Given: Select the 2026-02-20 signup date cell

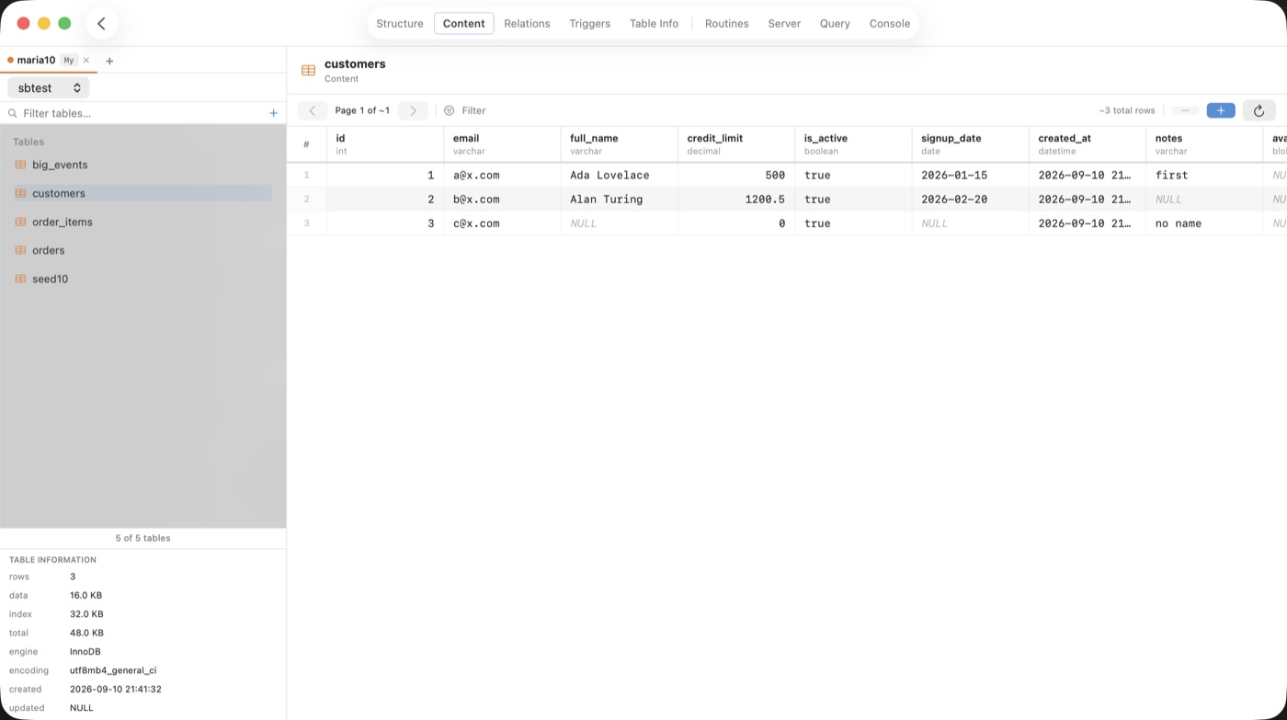Looking at the screenshot, I should pos(970,199).
